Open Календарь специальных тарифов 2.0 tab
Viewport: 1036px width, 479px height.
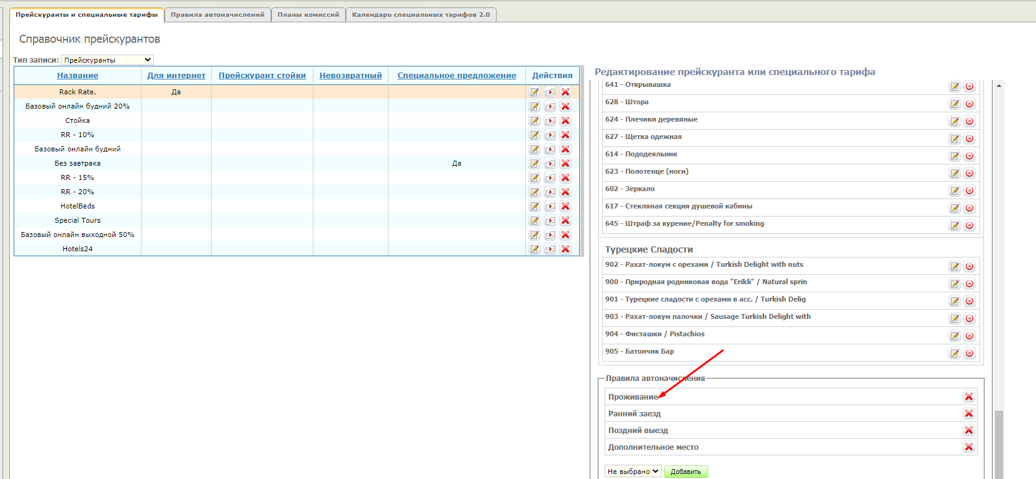pos(420,15)
